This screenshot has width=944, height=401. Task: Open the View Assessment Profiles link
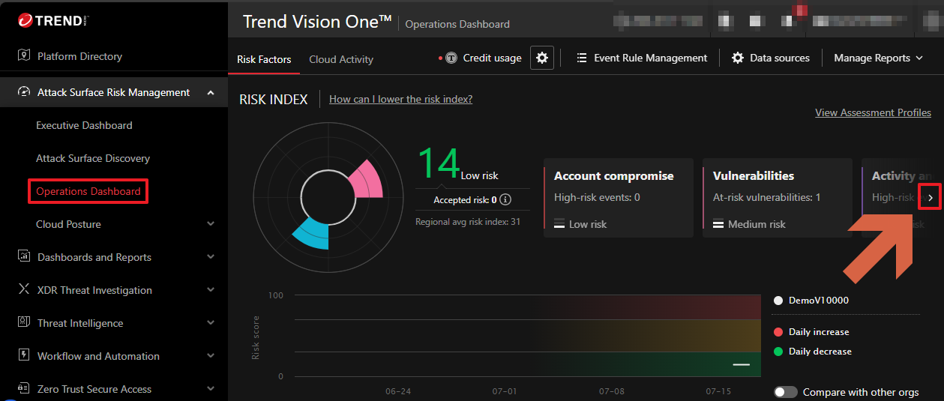tap(873, 112)
